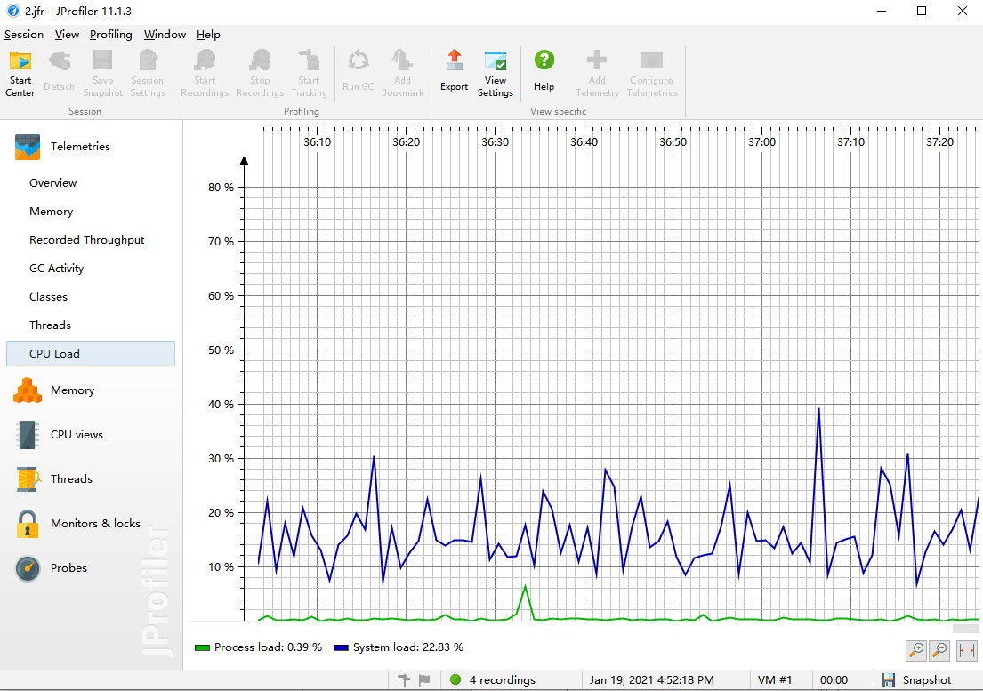Viewport: 983px width, 691px height.
Task: Open the Session menu
Action: 24,35
